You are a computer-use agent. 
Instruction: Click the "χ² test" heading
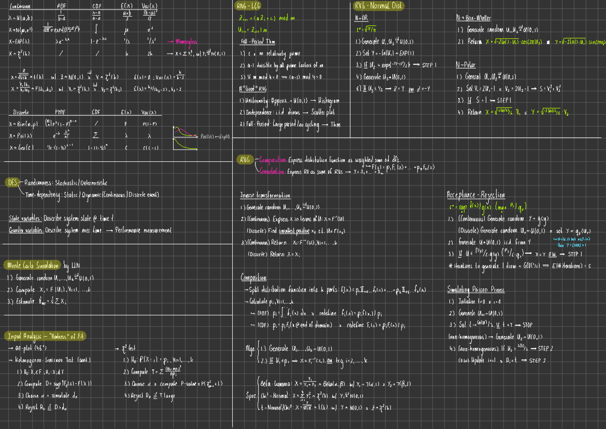point(126,349)
